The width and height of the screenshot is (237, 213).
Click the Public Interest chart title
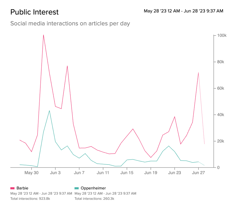click(34, 12)
